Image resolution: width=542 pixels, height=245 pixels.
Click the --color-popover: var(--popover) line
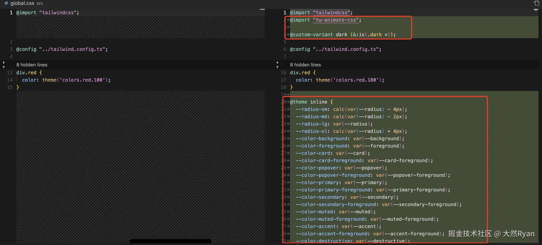tap(341, 168)
